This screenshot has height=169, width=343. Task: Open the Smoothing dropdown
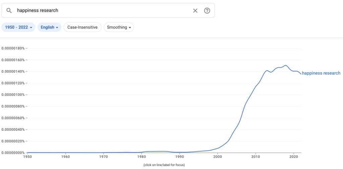(119, 27)
